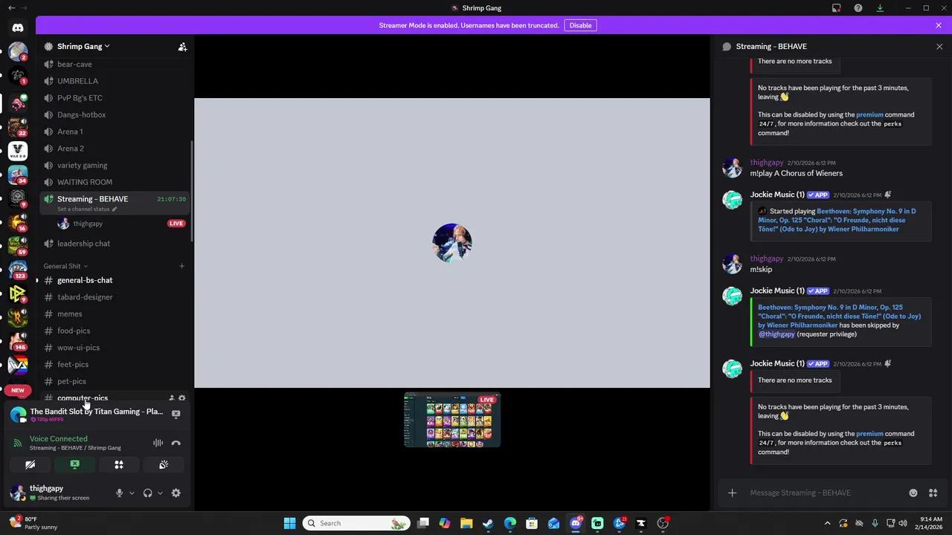This screenshot has width=952, height=535.
Task: Click thighgapy avatar in stream area
Action: pos(452,243)
